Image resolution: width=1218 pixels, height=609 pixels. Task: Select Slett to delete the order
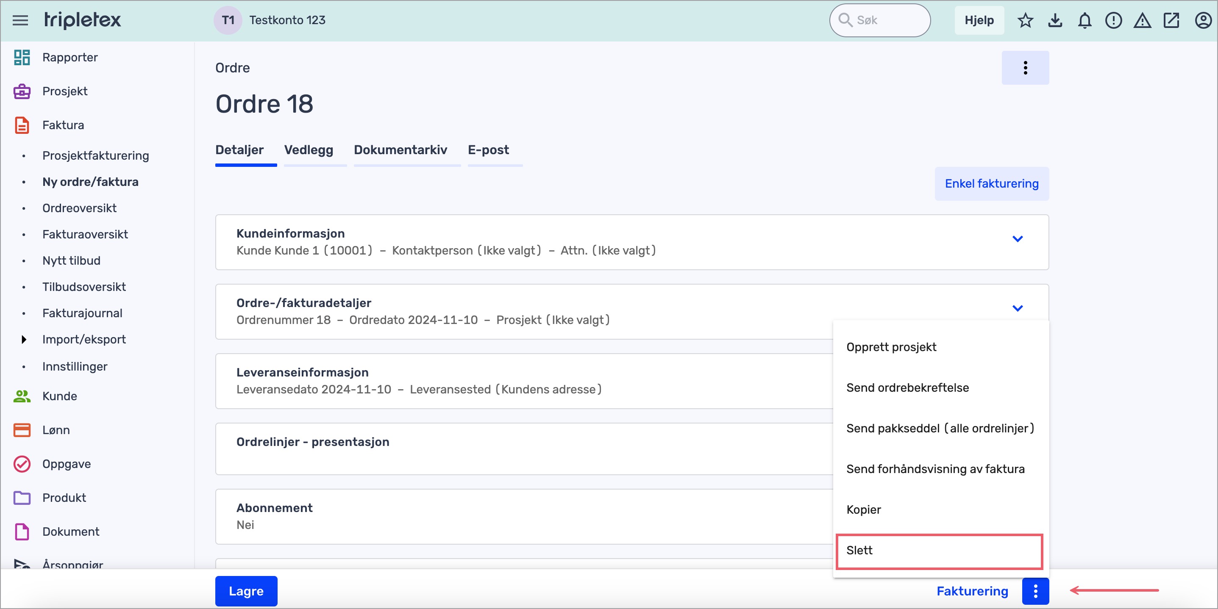click(x=940, y=551)
